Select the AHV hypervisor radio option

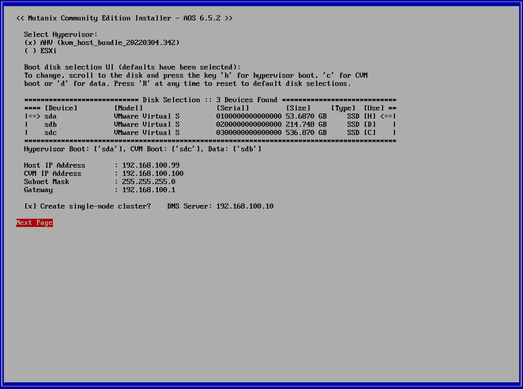click(x=30, y=43)
